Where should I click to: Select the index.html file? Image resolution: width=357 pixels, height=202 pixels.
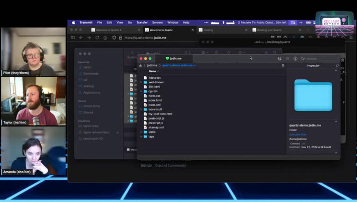pos(155,100)
